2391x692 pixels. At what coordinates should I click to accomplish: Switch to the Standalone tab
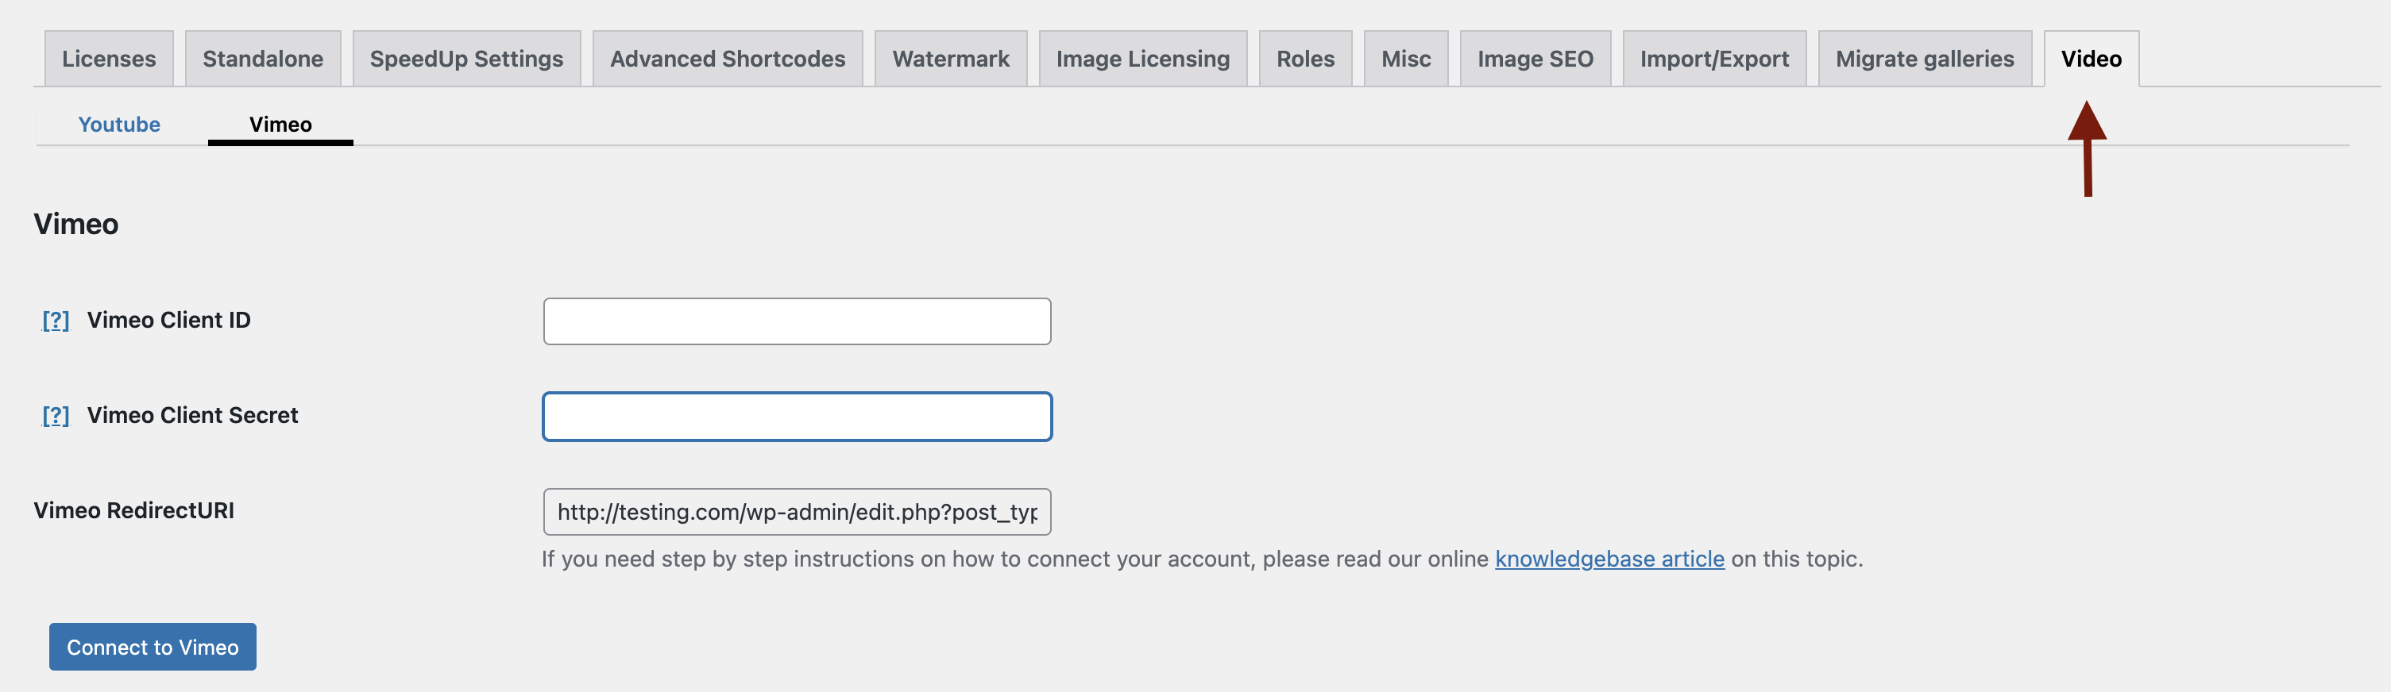263,59
